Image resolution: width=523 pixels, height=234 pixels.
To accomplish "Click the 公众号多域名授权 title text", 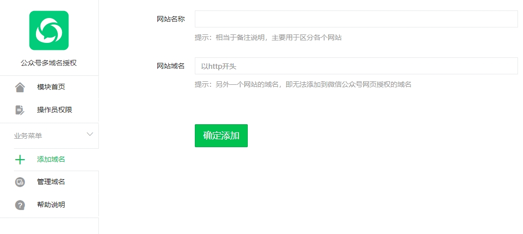I will (x=48, y=63).
